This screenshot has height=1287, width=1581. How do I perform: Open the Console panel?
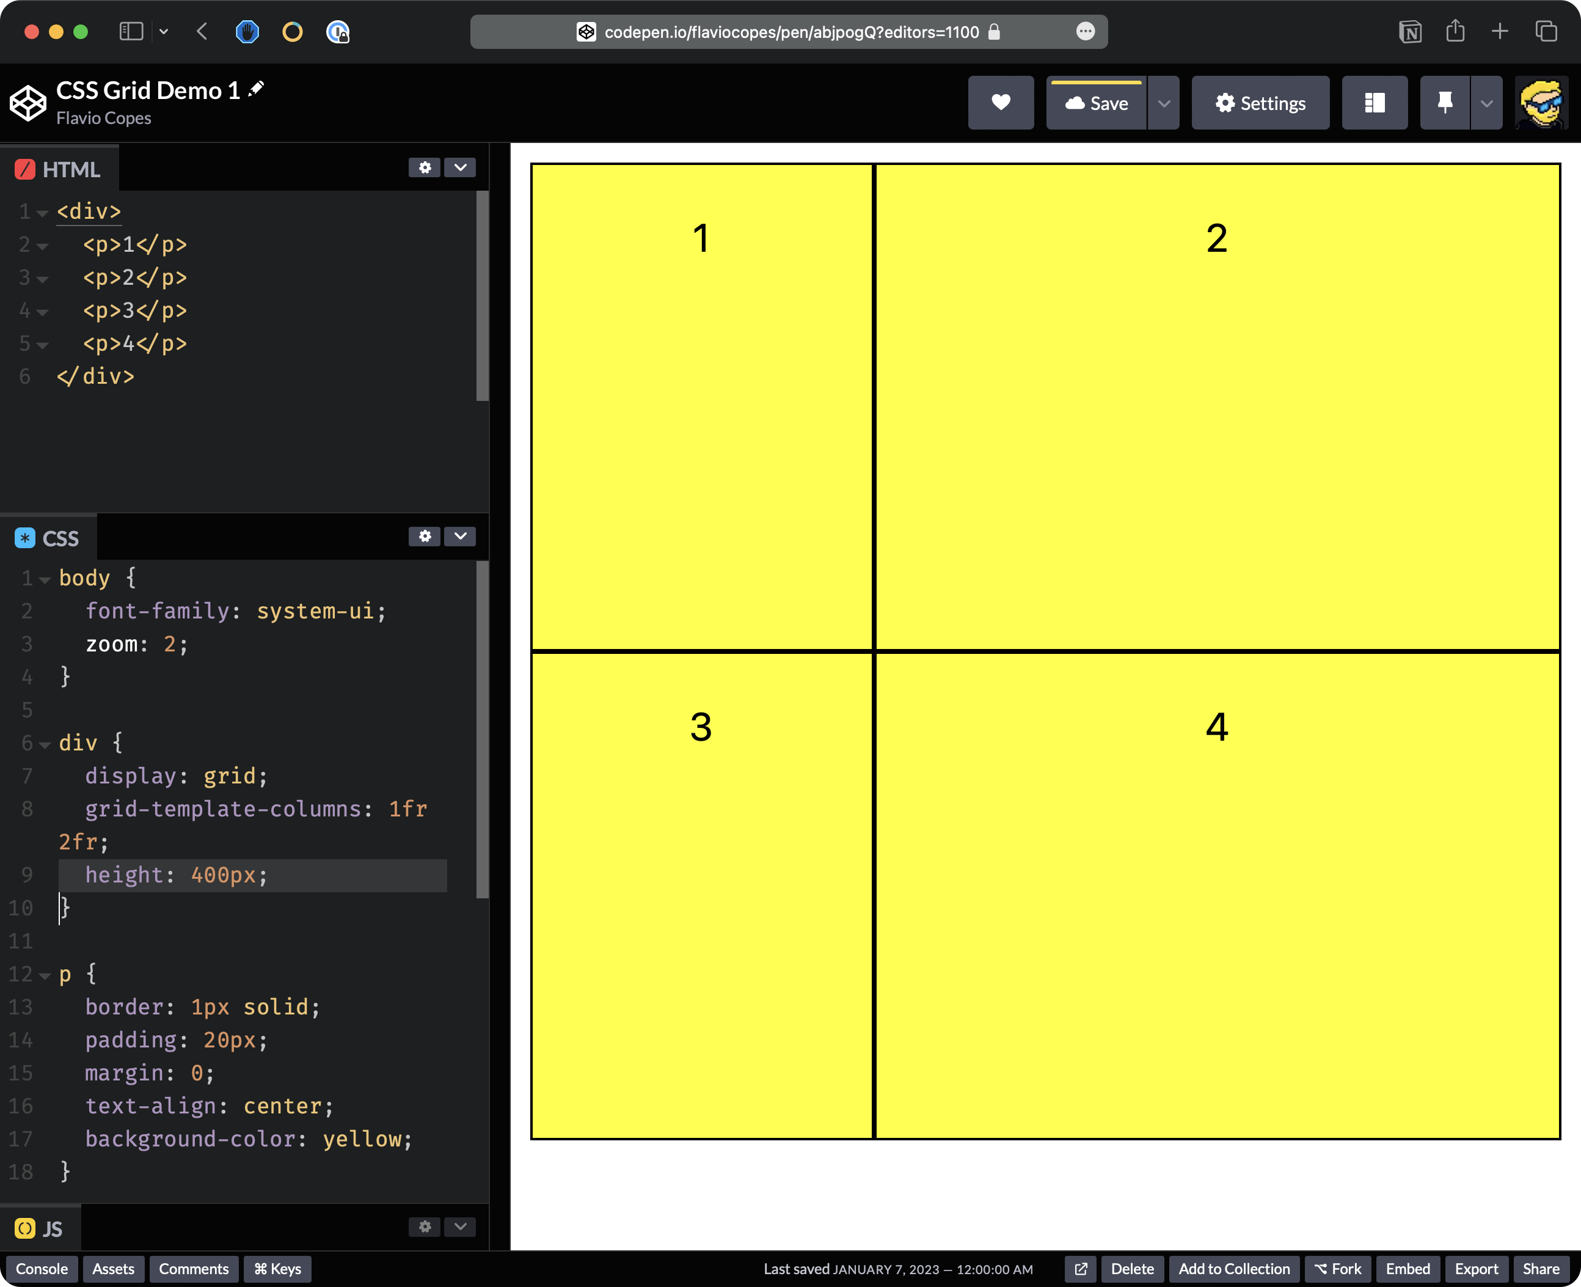42,1269
